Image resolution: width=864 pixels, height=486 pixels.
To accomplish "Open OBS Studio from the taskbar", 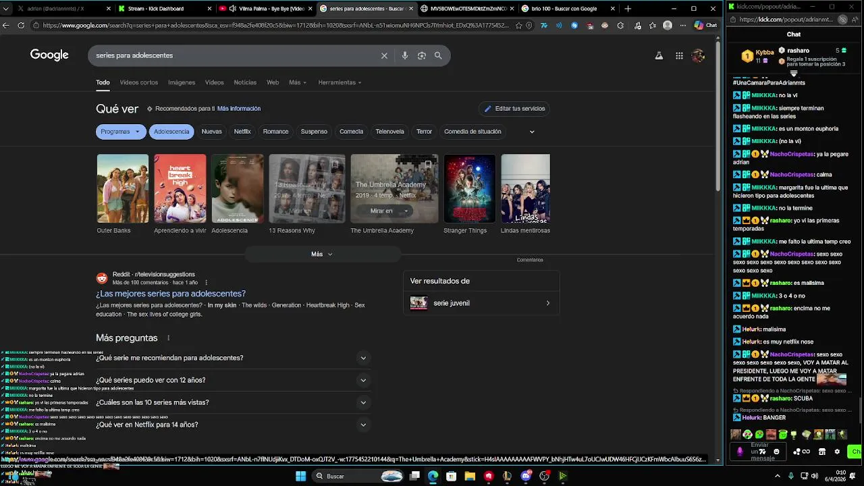I will tap(544, 476).
